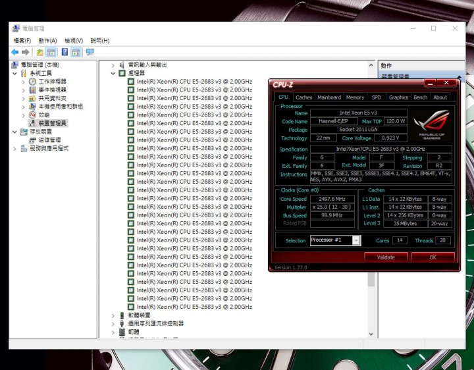Click the forward arrow toolbar icon
474x370 pixels.
click(x=26, y=52)
